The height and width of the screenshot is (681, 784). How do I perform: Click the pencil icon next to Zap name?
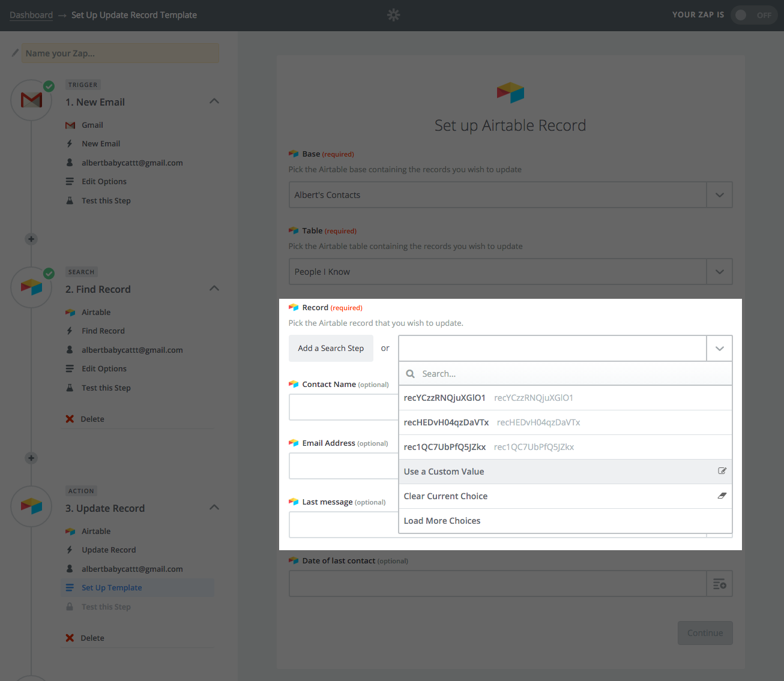15,53
